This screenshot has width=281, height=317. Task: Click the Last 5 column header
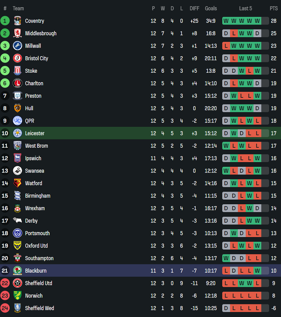(x=245, y=8)
